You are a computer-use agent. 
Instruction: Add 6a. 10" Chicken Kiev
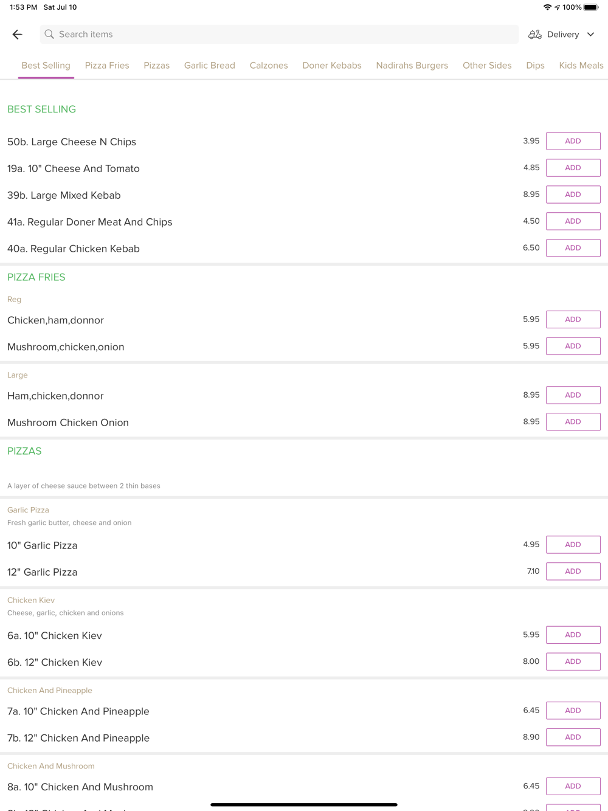click(x=573, y=635)
